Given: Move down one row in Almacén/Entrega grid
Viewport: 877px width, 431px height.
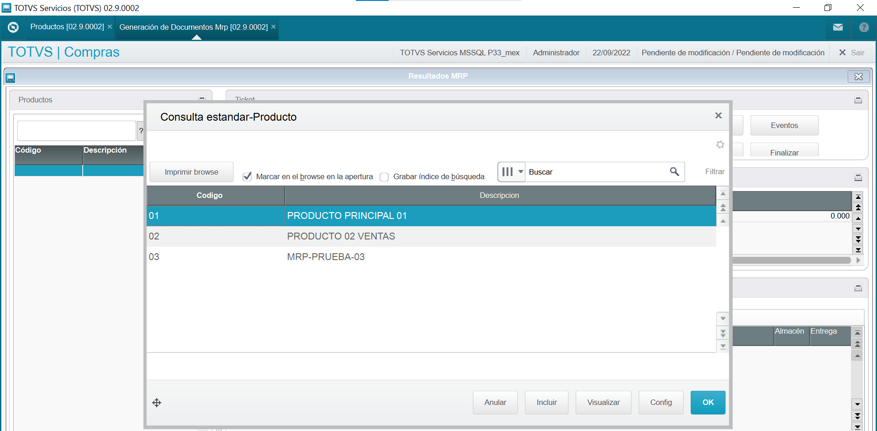Looking at the screenshot, I should click(857, 404).
